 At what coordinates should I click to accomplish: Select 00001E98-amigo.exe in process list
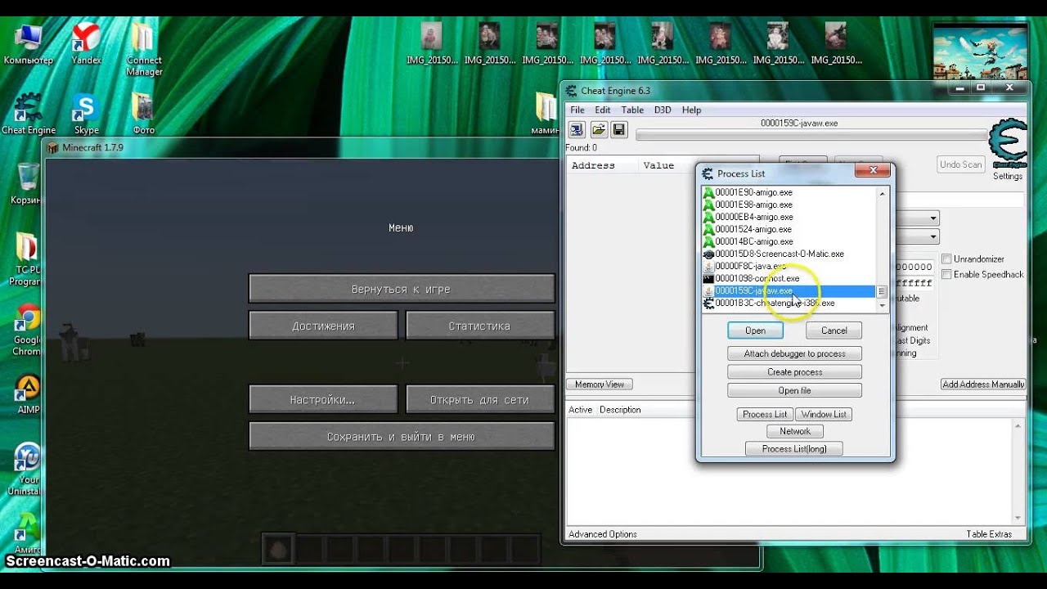789,205
